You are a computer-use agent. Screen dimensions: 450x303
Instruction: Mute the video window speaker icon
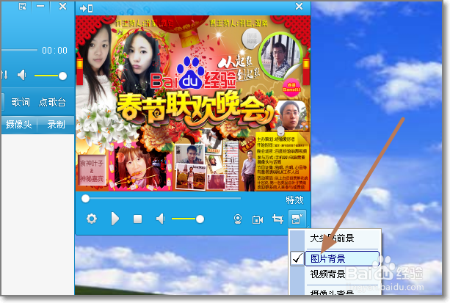click(161, 219)
